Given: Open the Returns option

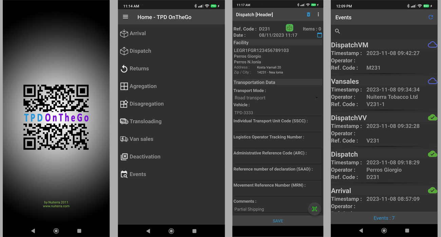Looking at the screenshot, I should tap(171, 68).
